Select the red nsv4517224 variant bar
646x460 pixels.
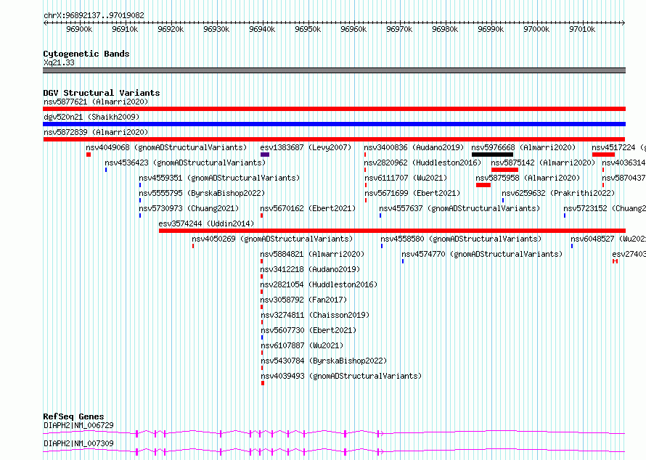point(604,155)
